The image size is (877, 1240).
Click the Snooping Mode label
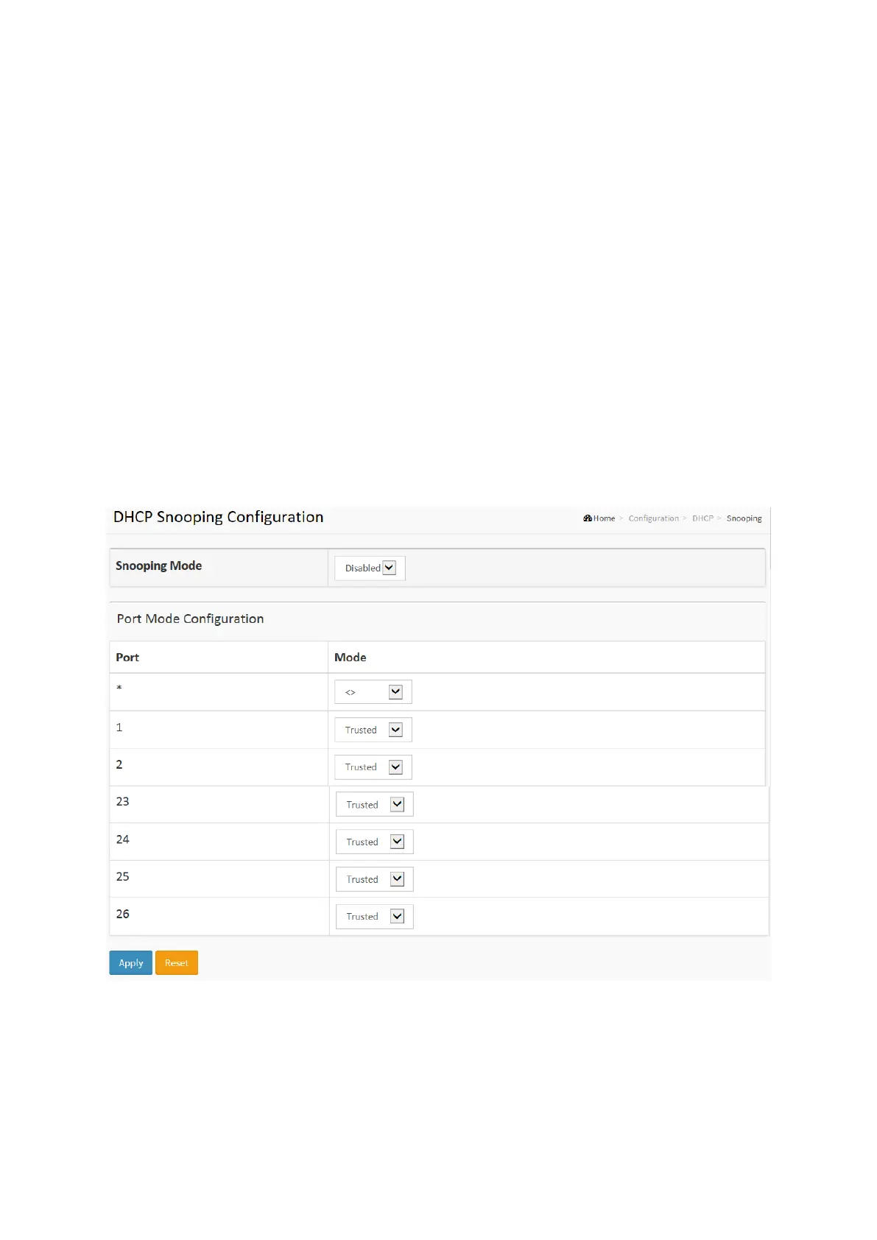pyautogui.click(x=158, y=566)
